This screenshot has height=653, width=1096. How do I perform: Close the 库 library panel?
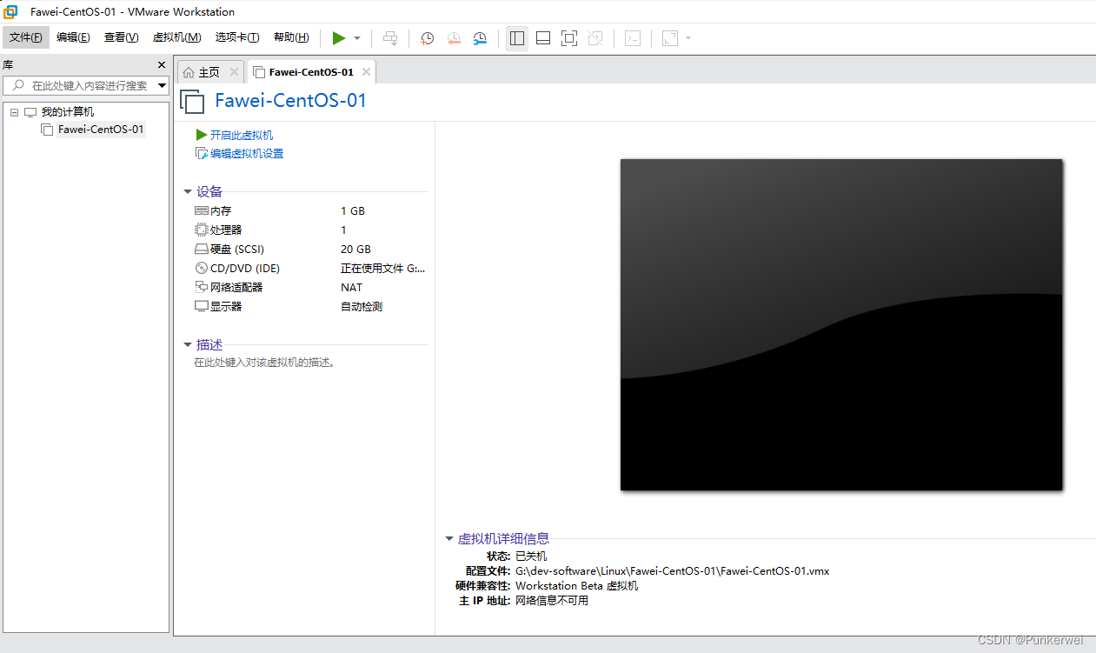(161, 65)
